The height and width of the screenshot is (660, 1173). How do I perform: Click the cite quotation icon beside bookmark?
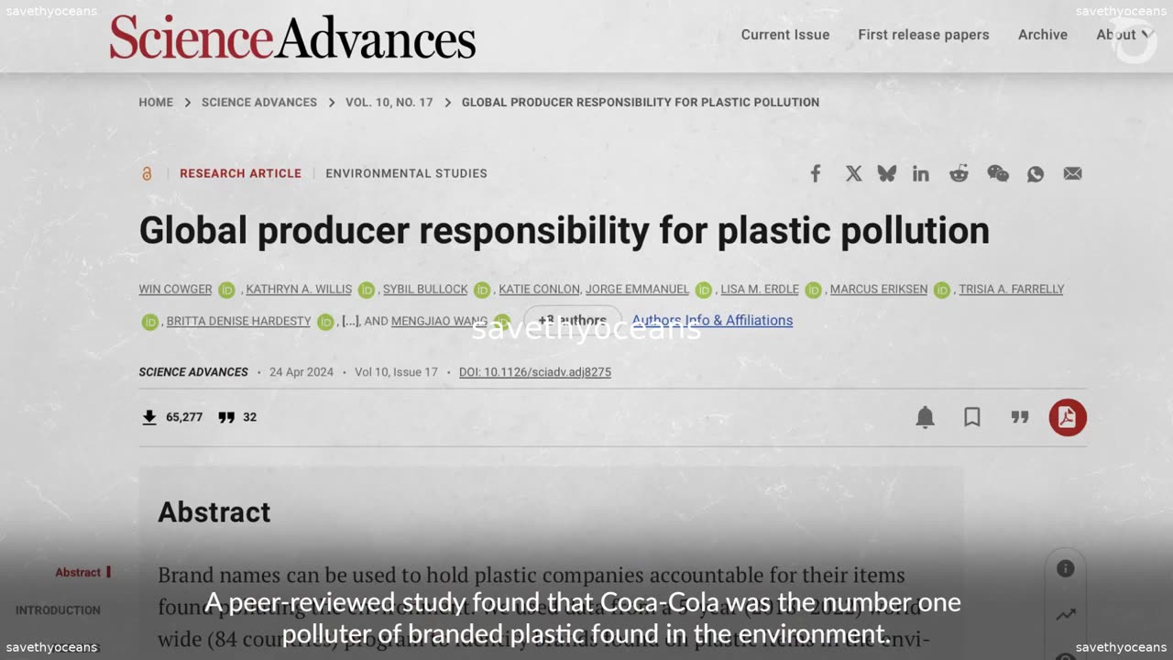(x=1020, y=417)
